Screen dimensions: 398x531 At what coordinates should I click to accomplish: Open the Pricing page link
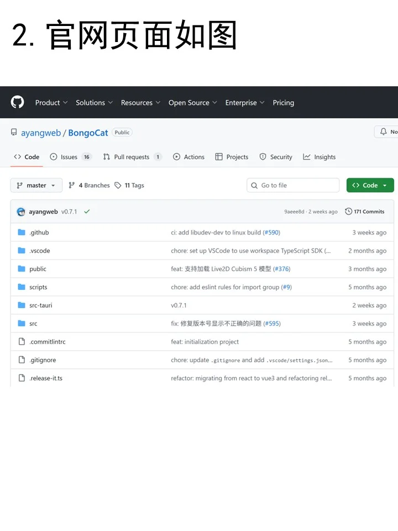(283, 103)
